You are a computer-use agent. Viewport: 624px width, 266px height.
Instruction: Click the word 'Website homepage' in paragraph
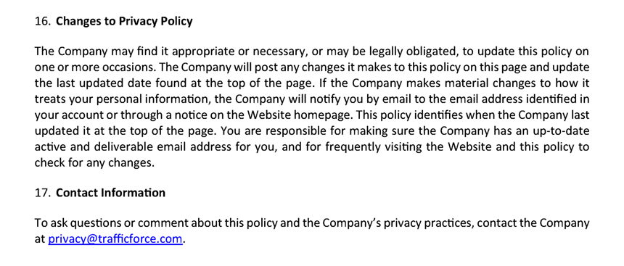point(300,115)
